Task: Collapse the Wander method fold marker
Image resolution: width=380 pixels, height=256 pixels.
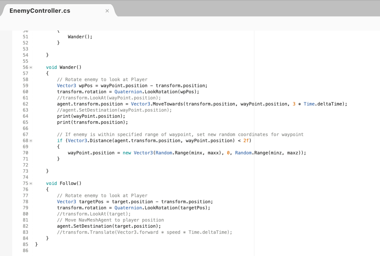Action: [30, 67]
